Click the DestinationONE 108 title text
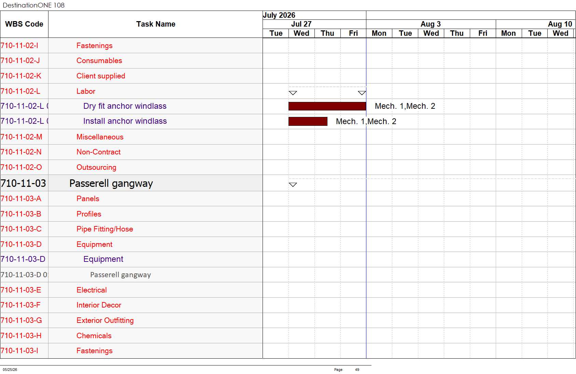Screen dimensions: 576x374 click(x=33, y=5)
